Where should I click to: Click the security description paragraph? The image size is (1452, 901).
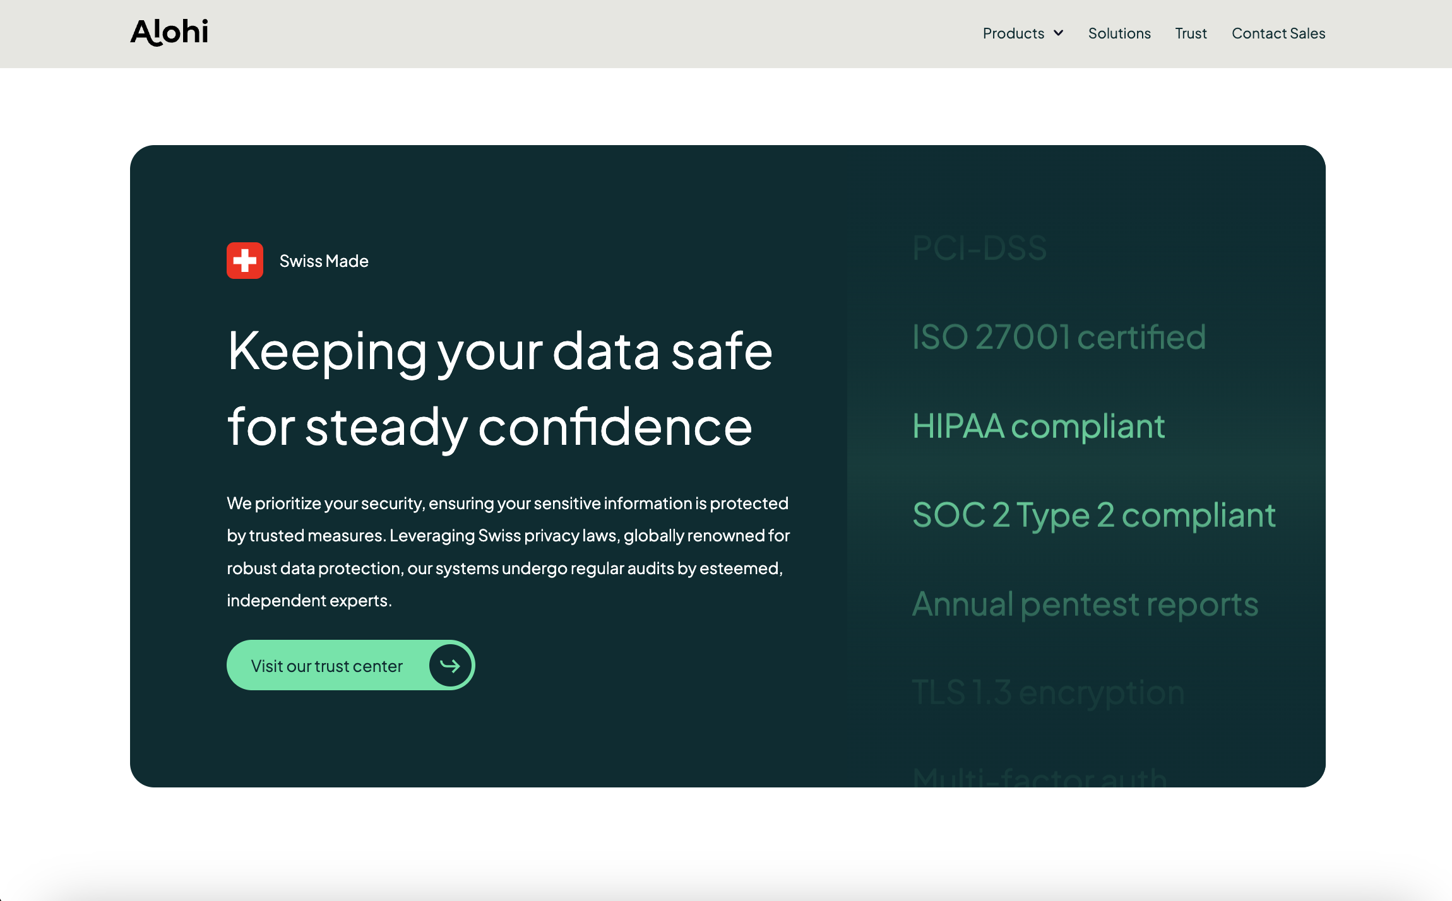508,551
